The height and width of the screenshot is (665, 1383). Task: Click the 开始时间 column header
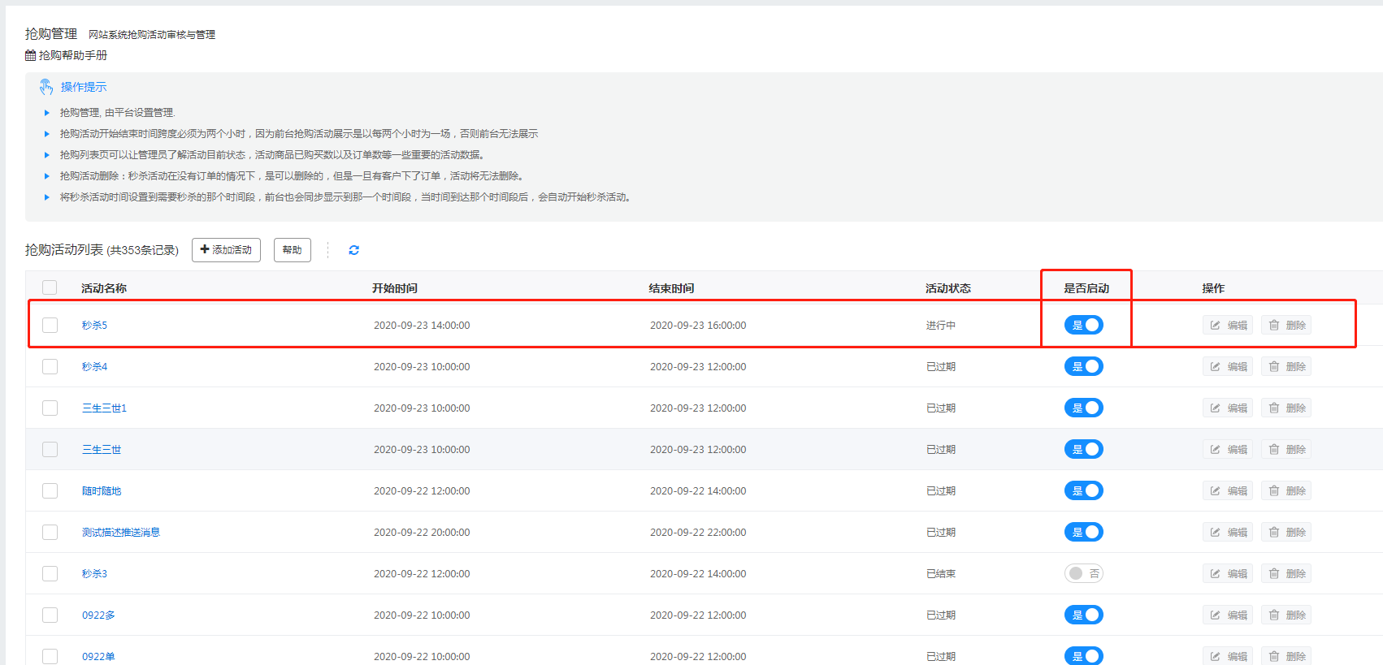pos(395,288)
